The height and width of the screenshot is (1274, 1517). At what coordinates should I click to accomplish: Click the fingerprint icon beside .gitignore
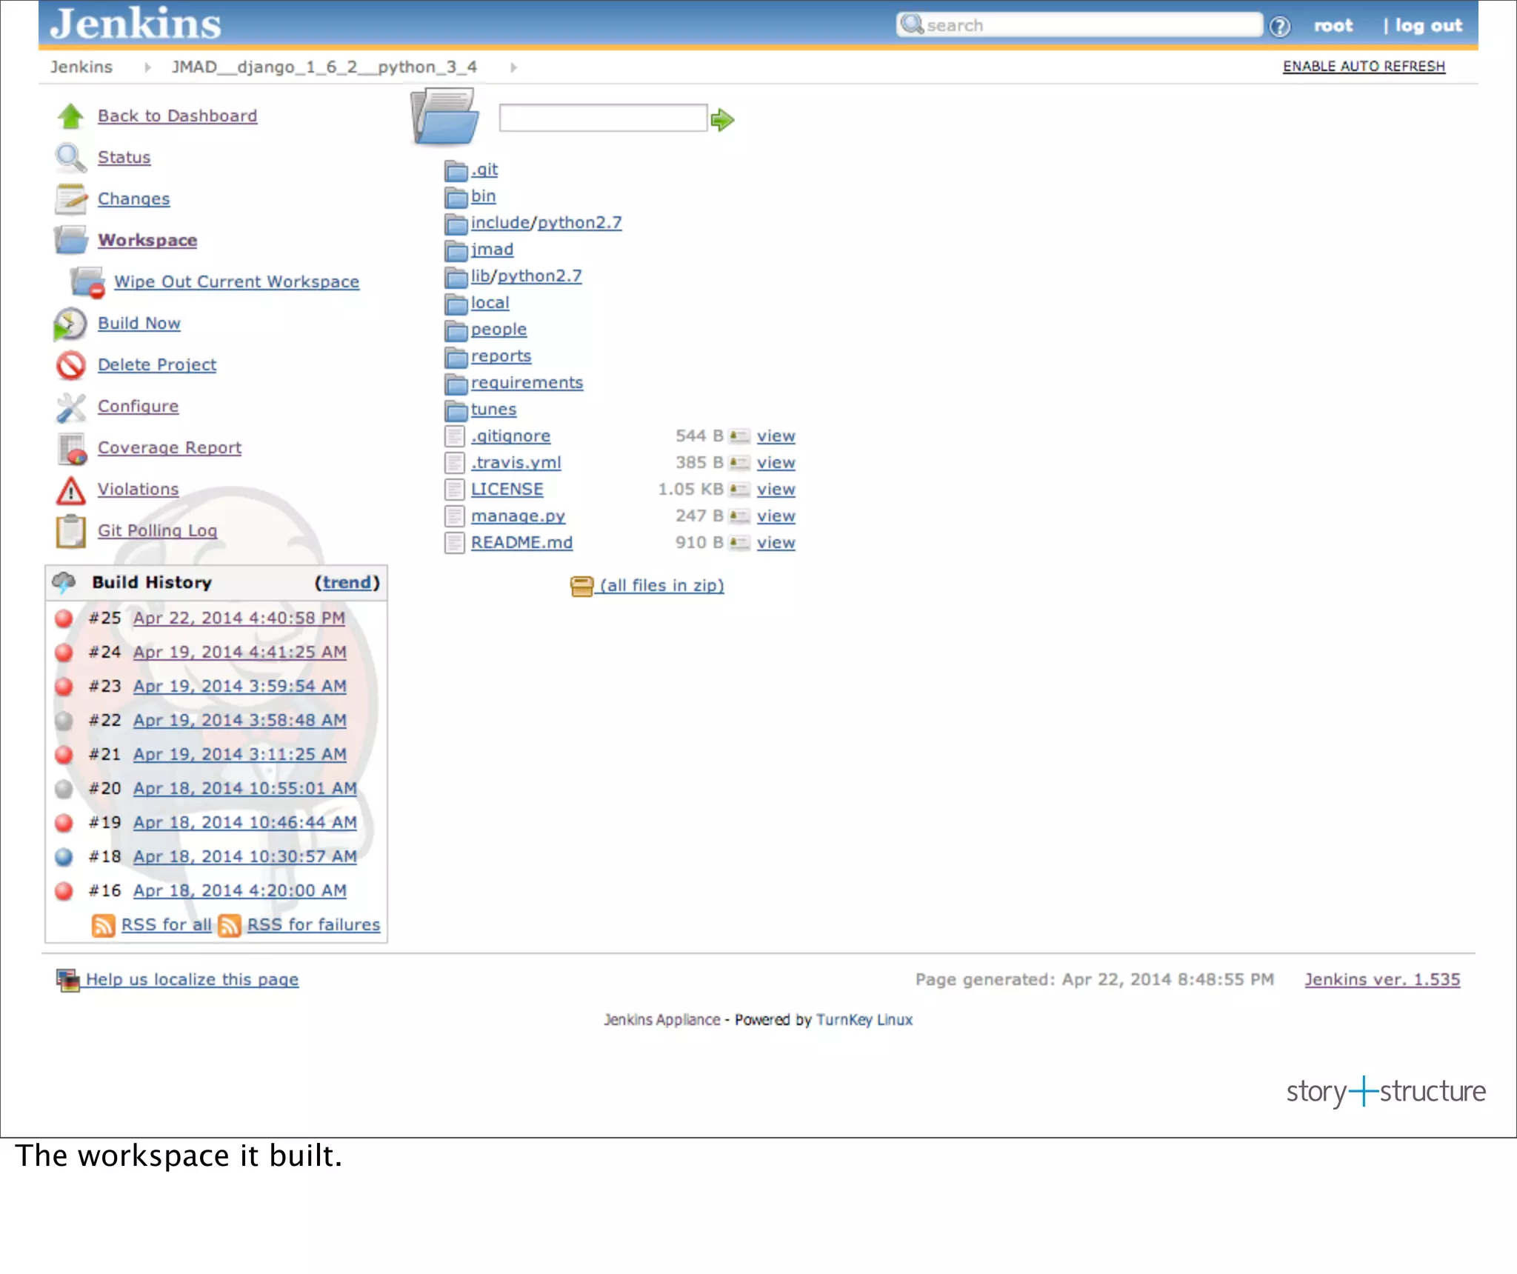[739, 436]
